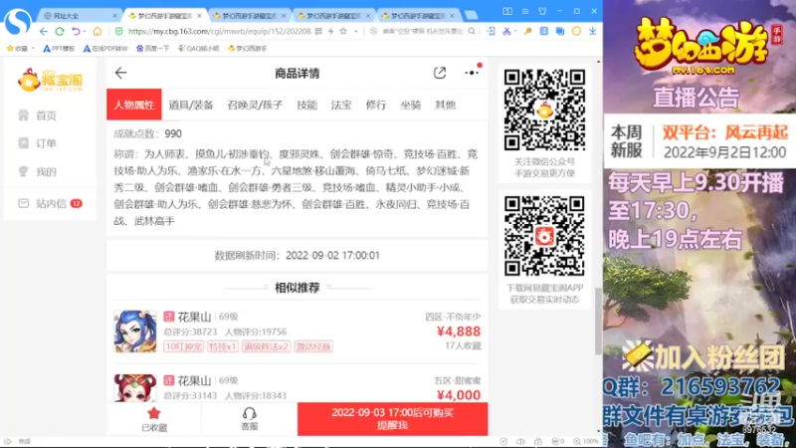Screen dimensions: 796x448
Task: Switch to the 道具/装备 tab
Action: pyautogui.click(x=191, y=105)
